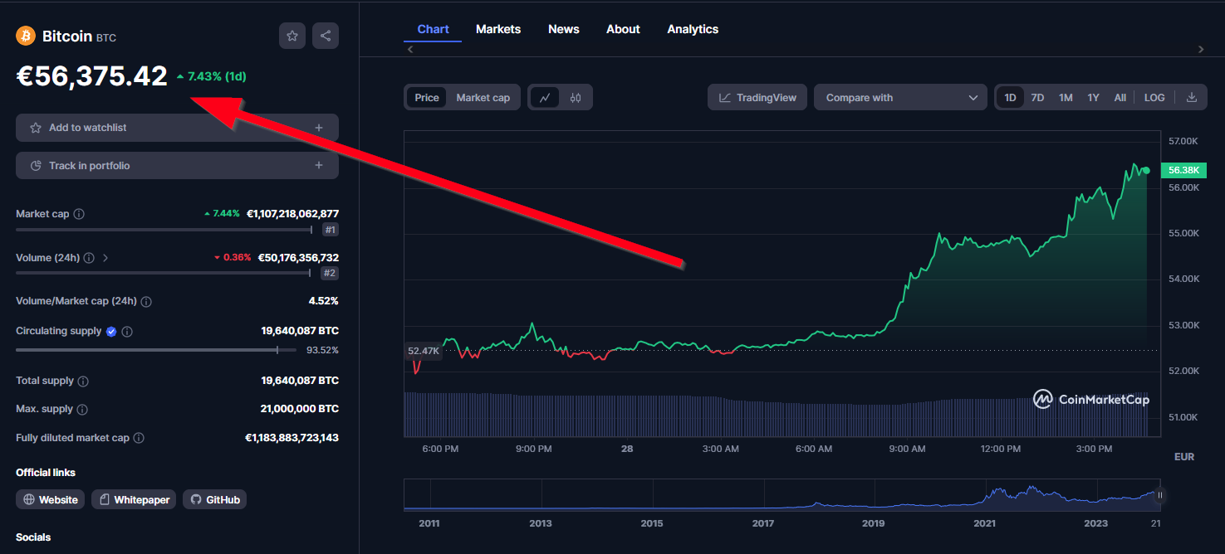Go to the About tab
Screen dimensions: 1225x554
(x=623, y=29)
